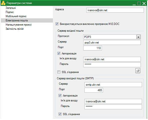Click the 'Сервер вихідної пошти (SMTP)' group label

pos(75,78)
